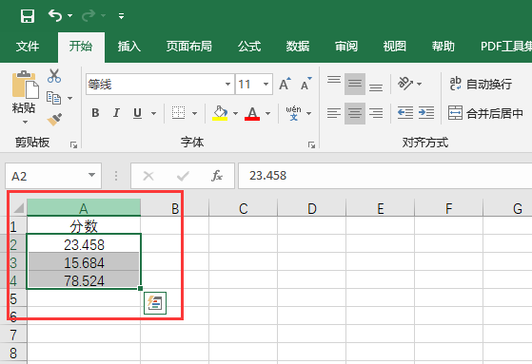Switch to the 视图 tab

pyautogui.click(x=395, y=46)
